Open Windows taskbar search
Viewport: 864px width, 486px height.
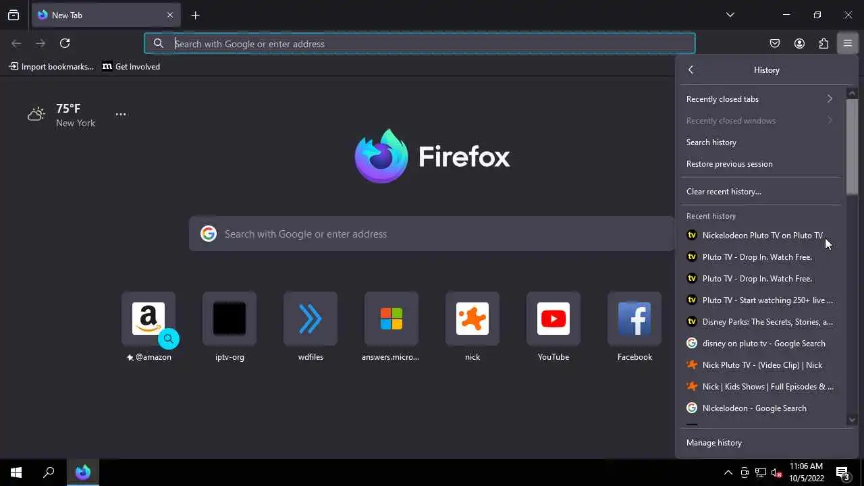click(49, 473)
